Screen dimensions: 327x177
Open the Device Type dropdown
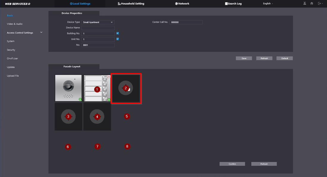[98, 22]
